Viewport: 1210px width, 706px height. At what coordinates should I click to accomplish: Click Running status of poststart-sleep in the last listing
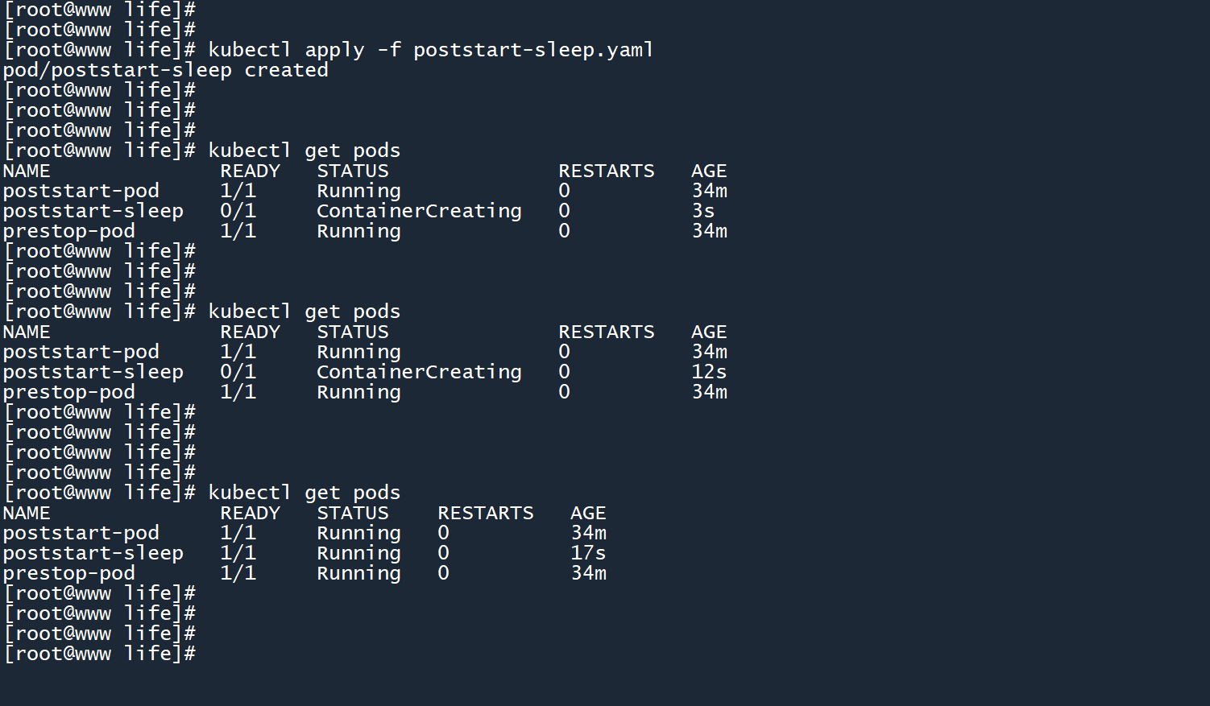[358, 553]
